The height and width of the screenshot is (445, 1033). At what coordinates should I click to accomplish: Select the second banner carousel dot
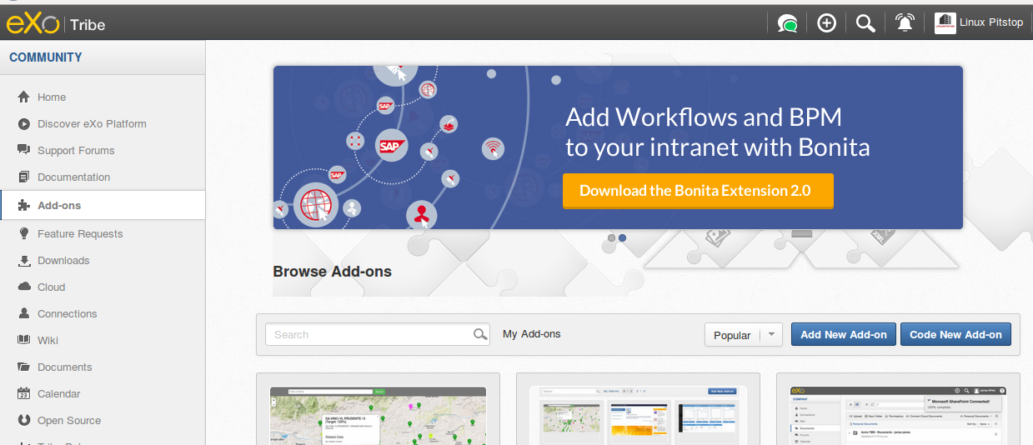click(x=622, y=237)
